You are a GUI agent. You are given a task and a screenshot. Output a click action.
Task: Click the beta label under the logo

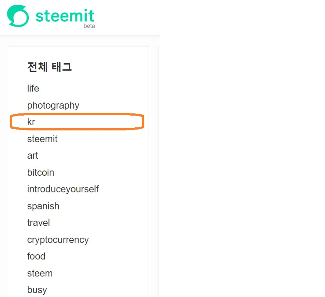click(x=89, y=26)
